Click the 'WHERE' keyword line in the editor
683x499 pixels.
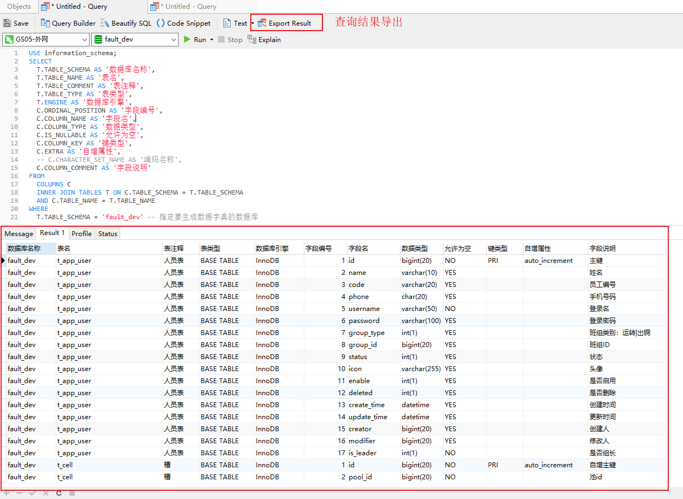pyautogui.click(x=38, y=209)
